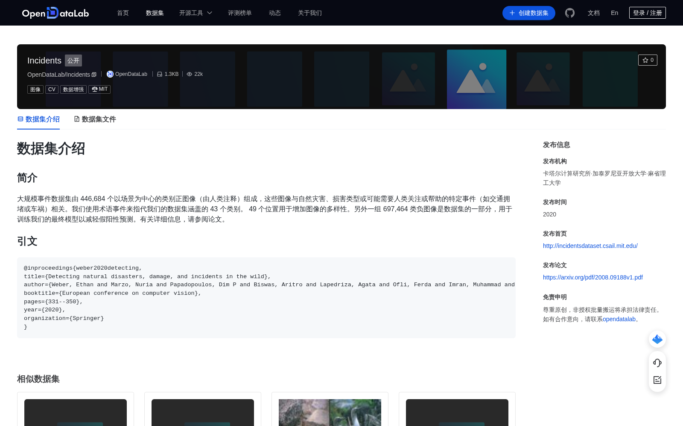
Task: Click the OpenDataLab avatar icon
Action: 110,74
